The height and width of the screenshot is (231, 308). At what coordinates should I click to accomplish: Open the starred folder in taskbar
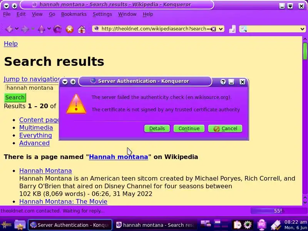click(20, 225)
